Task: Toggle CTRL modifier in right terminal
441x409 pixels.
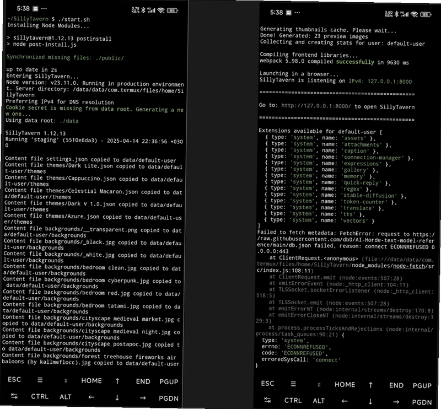Action: click(293, 400)
